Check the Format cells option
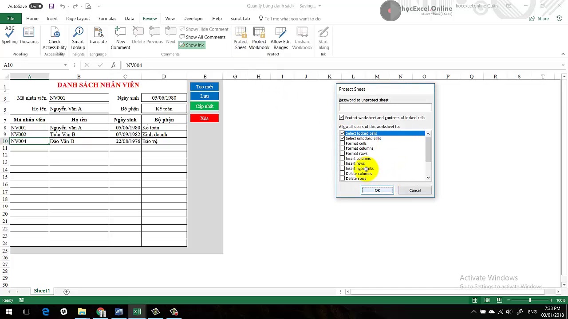The width and height of the screenshot is (568, 319). [342, 143]
